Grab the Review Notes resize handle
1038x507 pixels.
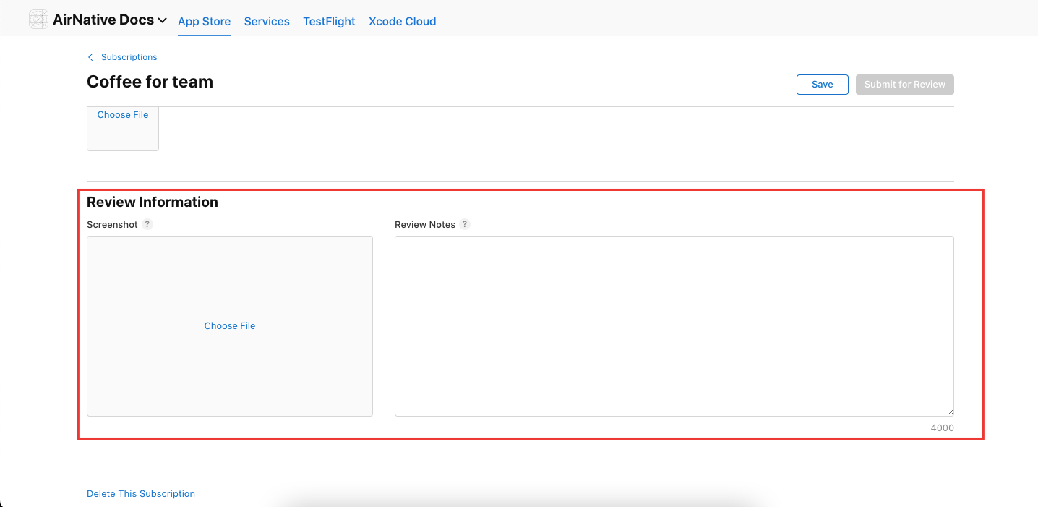click(949, 412)
